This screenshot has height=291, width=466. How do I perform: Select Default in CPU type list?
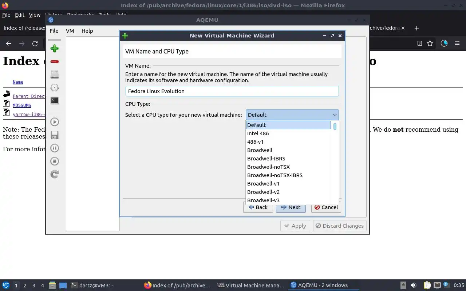pos(288,125)
